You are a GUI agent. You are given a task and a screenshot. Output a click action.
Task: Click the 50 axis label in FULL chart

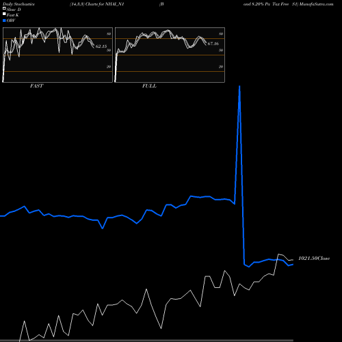[221, 50]
